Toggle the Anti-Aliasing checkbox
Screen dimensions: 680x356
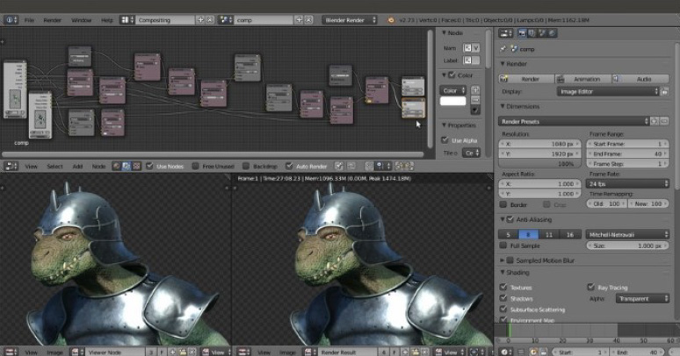coord(510,219)
